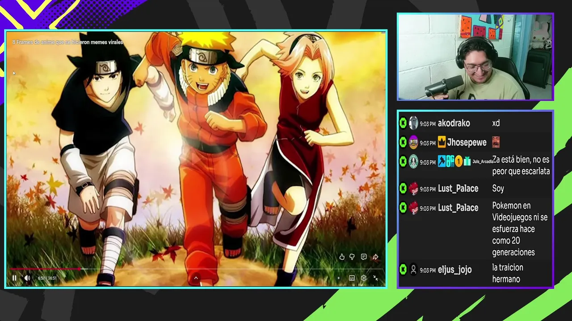Click the laughing face emote from Jhosepewe
The image size is (572, 321).
coord(496,142)
